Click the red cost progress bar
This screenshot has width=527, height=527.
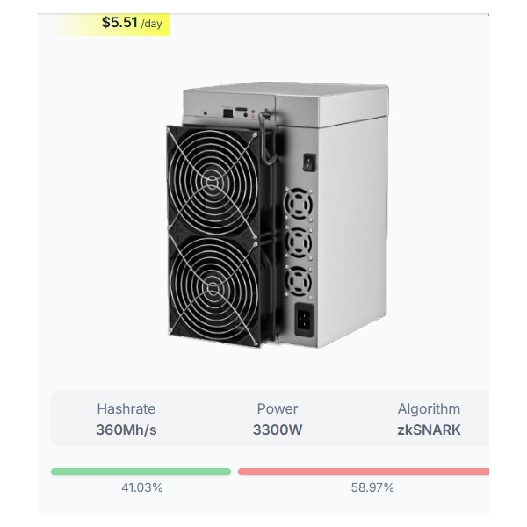pyautogui.click(x=364, y=472)
